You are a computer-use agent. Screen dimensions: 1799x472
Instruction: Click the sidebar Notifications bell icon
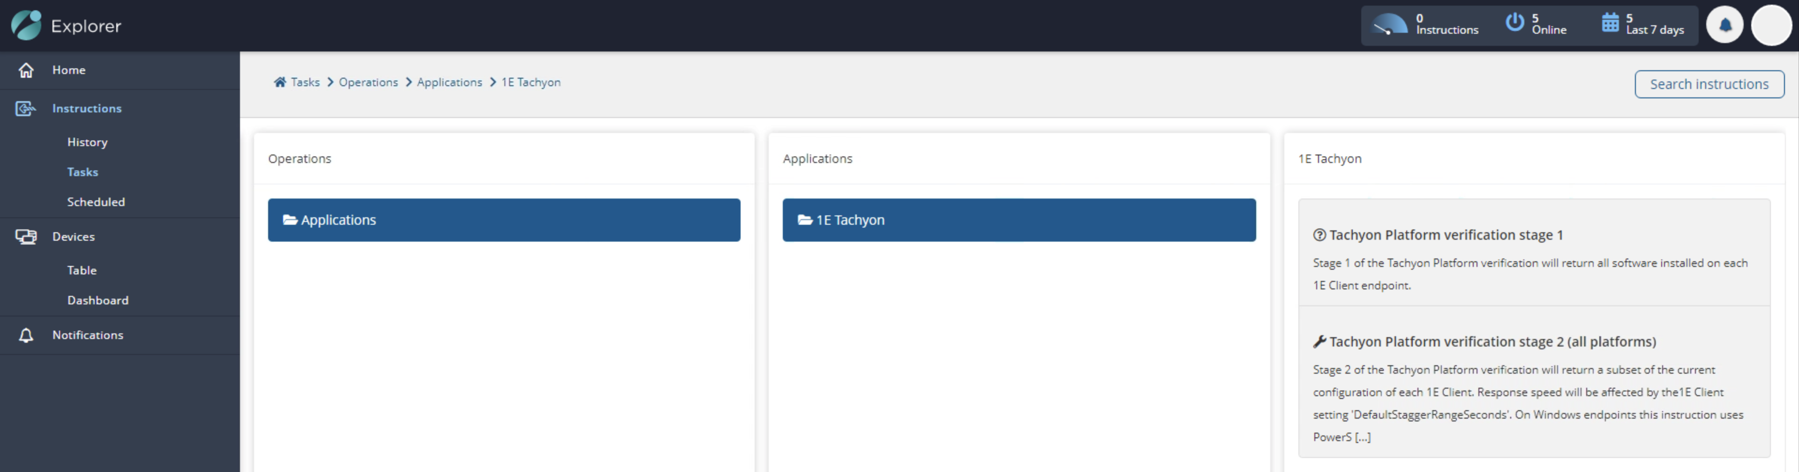(26, 335)
